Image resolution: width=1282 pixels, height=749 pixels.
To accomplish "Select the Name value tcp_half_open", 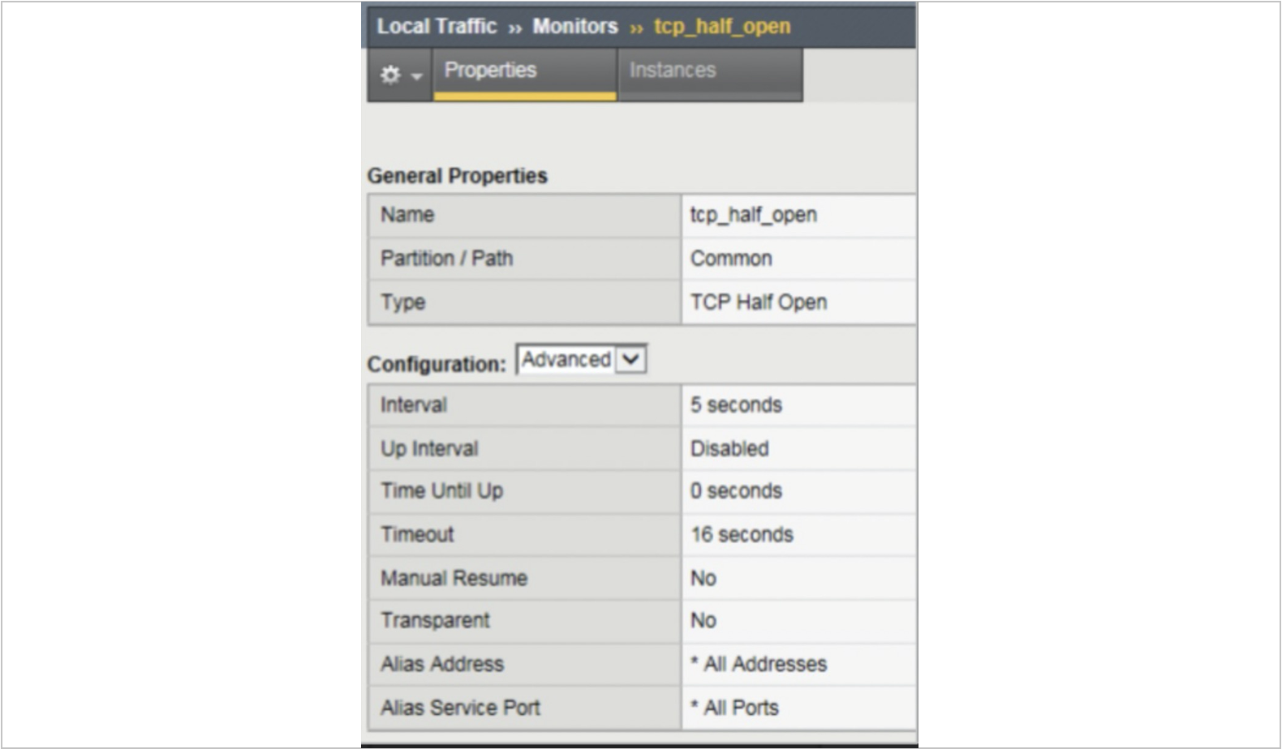I will (x=753, y=215).
